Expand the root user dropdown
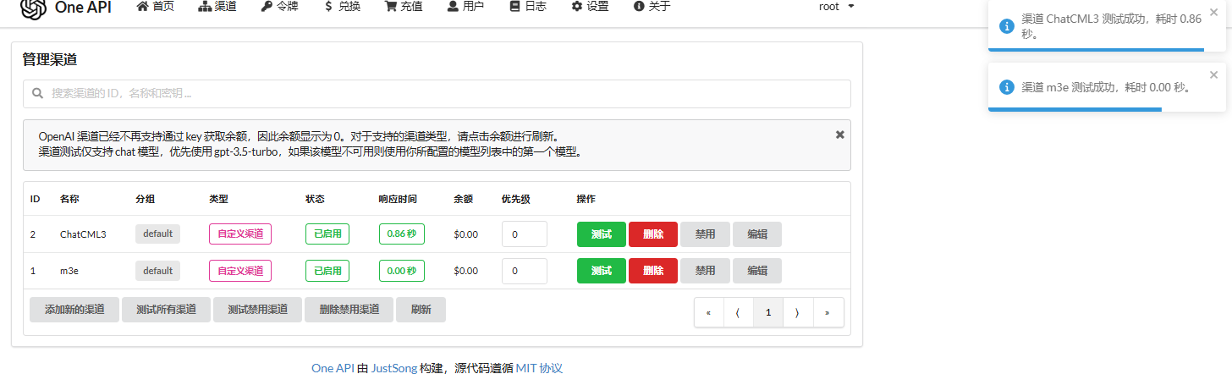 (x=836, y=7)
